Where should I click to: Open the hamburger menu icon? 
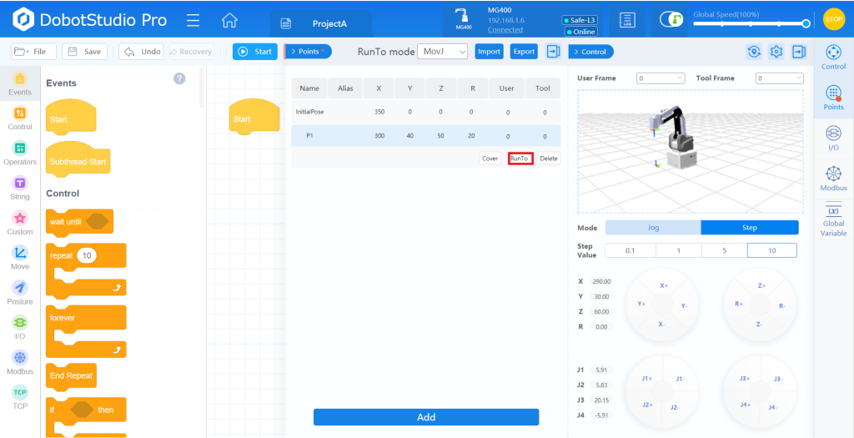pos(193,21)
